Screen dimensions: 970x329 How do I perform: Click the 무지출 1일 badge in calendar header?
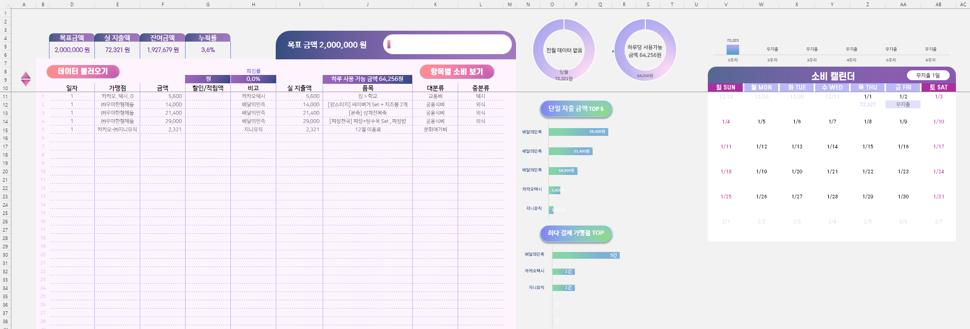928,75
